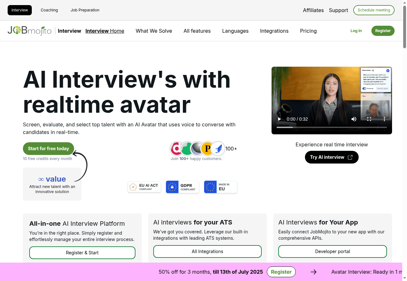Click the blue winged customer logo
Image resolution: width=407 pixels, height=281 pixels.
click(x=218, y=149)
